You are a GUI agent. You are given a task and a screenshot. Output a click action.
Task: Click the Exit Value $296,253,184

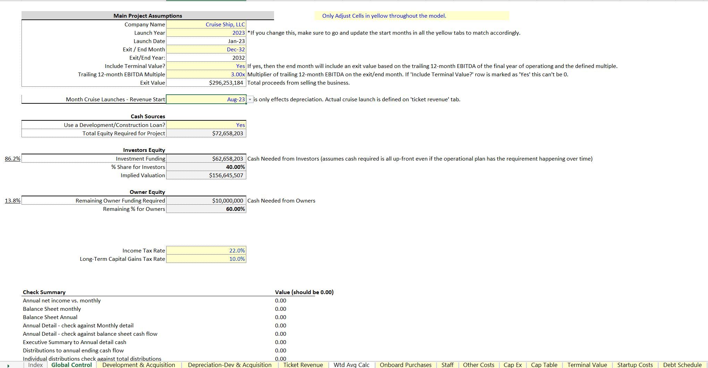tap(206, 83)
